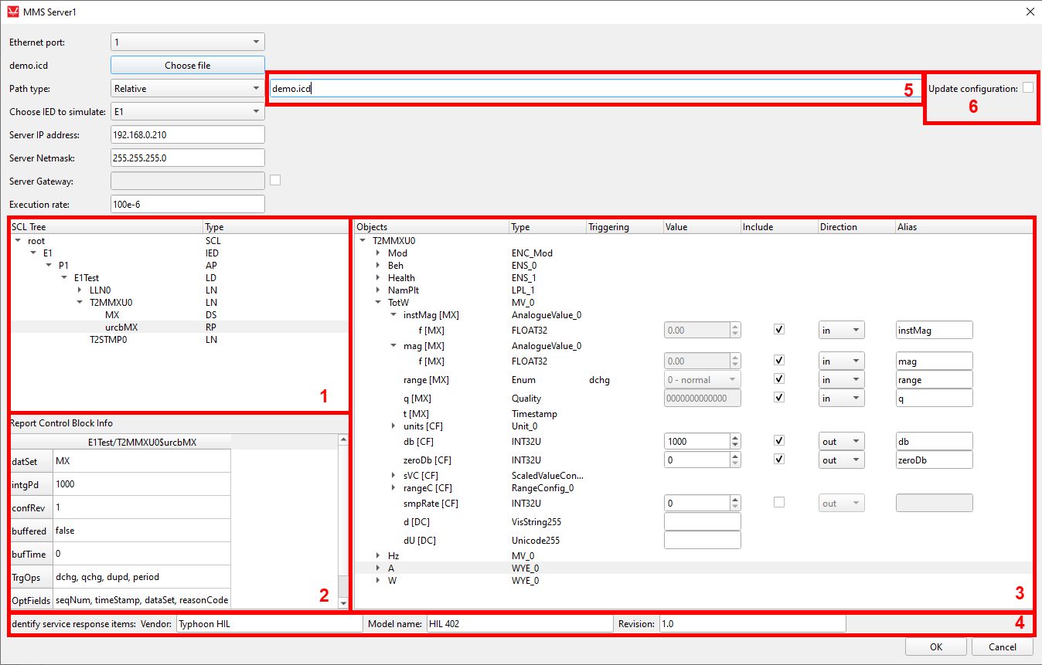This screenshot has width=1042, height=665.
Task: Click the Typhoon HIL title bar icon
Action: (x=12, y=12)
